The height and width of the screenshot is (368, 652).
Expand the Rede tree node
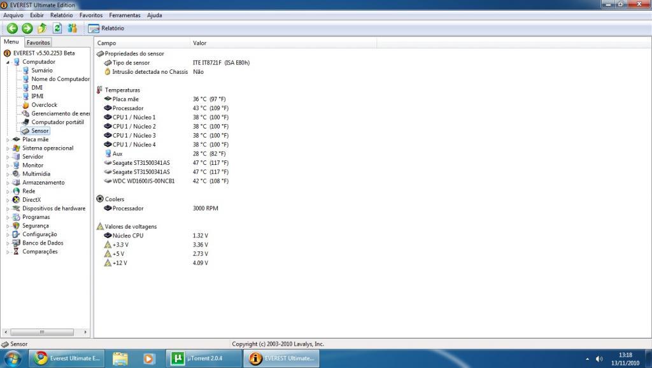(x=8, y=191)
